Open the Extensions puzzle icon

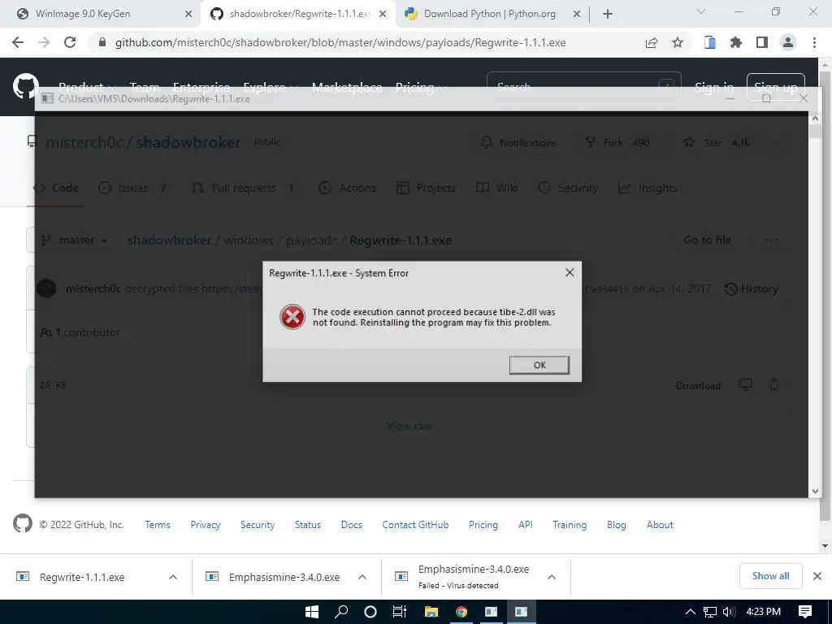(x=735, y=42)
